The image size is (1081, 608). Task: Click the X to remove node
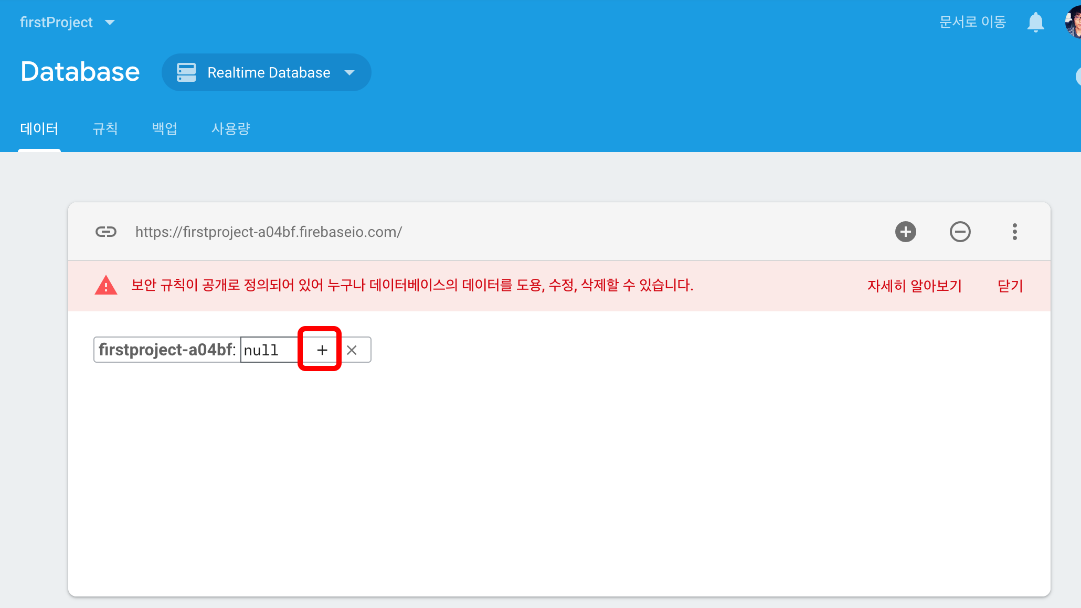[x=352, y=350]
